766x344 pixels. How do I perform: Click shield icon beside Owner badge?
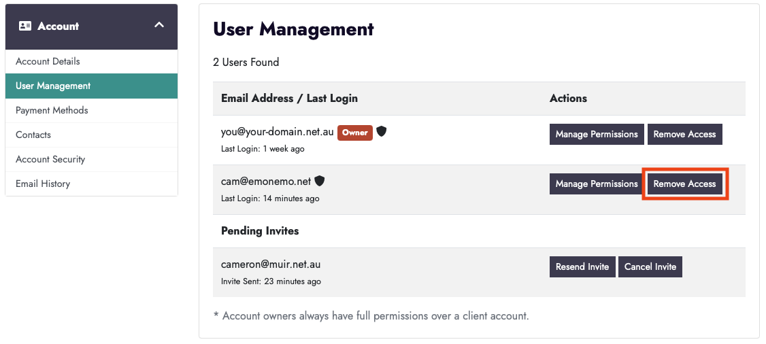point(382,132)
